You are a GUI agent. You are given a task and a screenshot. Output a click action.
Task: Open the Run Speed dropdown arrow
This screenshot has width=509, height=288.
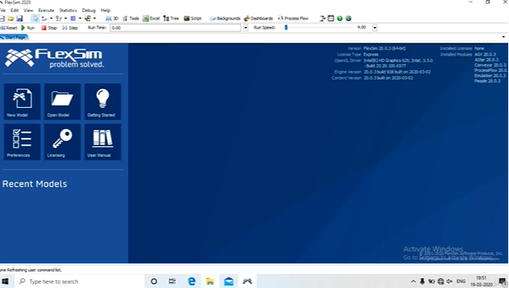[375, 28]
